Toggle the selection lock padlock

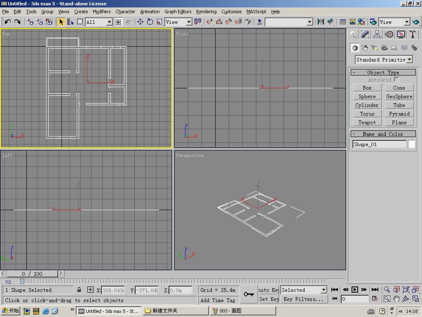tap(79, 290)
